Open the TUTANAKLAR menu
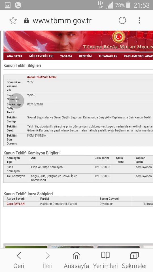 (x=108, y=56)
